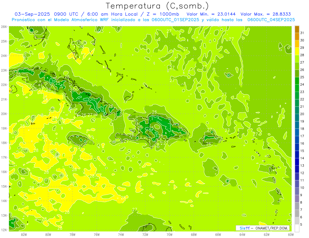309x238 pixels.
Task: Click the 64W longitude axis label
Action: tap(242, 234)
